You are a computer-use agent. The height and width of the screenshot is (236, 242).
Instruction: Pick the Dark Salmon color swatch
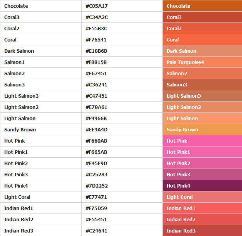(x=202, y=51)
